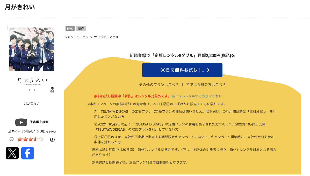Click the 旧作 badge
The height and width of the screenshot is (176, 310).
[x=81, y=29]
